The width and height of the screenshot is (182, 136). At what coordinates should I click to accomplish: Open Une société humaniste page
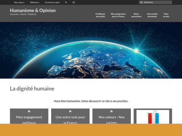point(152,15)
